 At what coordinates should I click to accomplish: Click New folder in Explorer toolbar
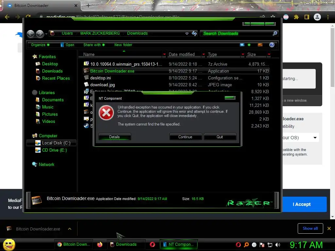pyautogui.click(x=123, y=45)
